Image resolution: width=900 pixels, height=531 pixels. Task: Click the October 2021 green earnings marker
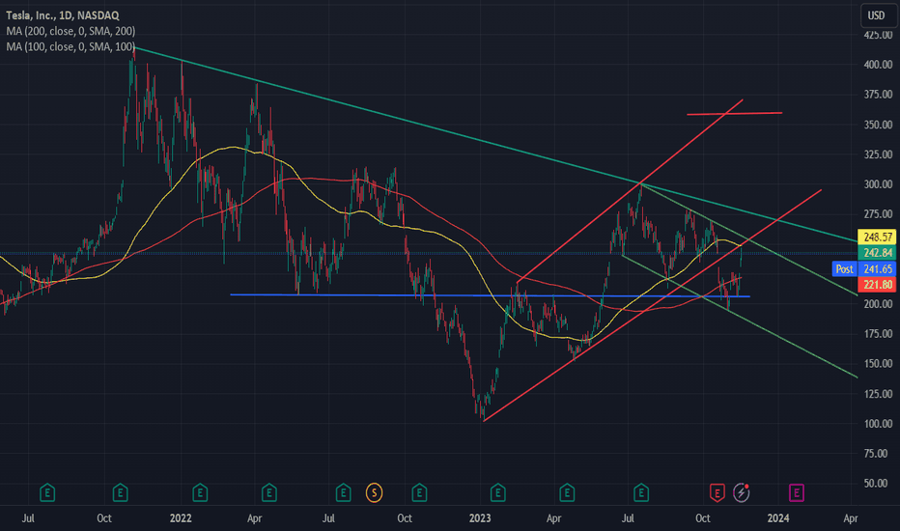120,492
